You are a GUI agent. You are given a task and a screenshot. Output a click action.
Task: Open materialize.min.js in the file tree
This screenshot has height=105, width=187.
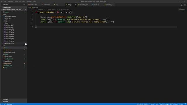click(x=10, y=52)
